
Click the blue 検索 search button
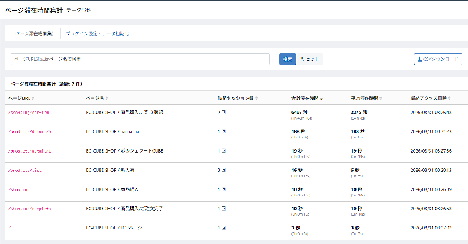(287, 59)
